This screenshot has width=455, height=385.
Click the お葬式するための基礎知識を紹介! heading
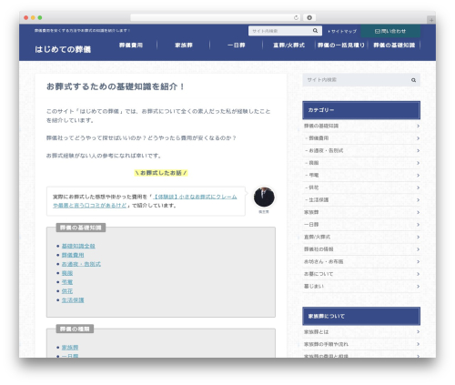116,86
